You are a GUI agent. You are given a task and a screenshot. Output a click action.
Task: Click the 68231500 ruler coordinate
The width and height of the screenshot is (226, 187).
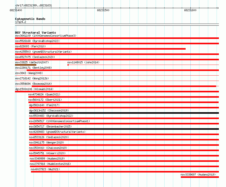pos(103,10)
